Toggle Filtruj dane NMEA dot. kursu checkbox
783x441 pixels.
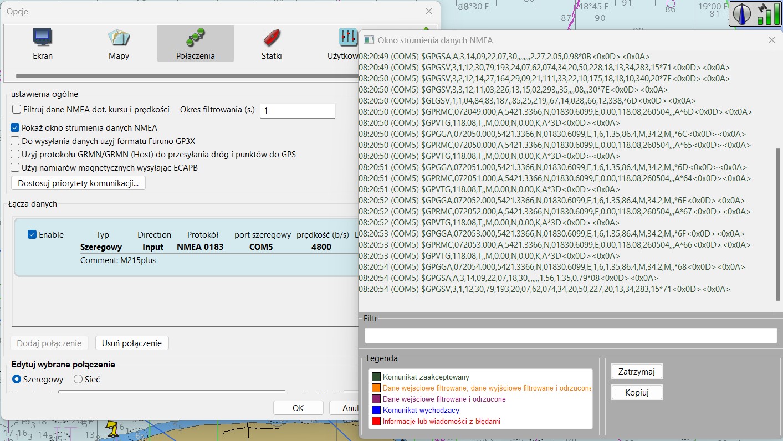click(17, 110)
